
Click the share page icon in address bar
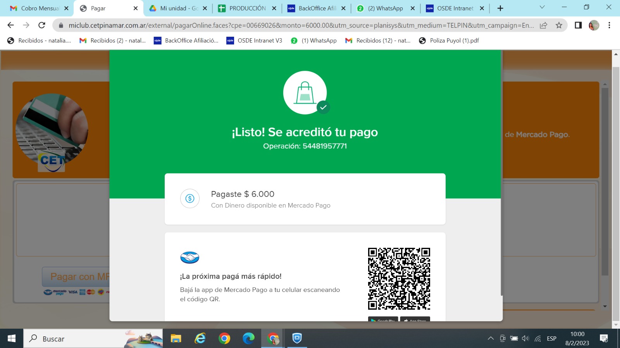[544, 26]
